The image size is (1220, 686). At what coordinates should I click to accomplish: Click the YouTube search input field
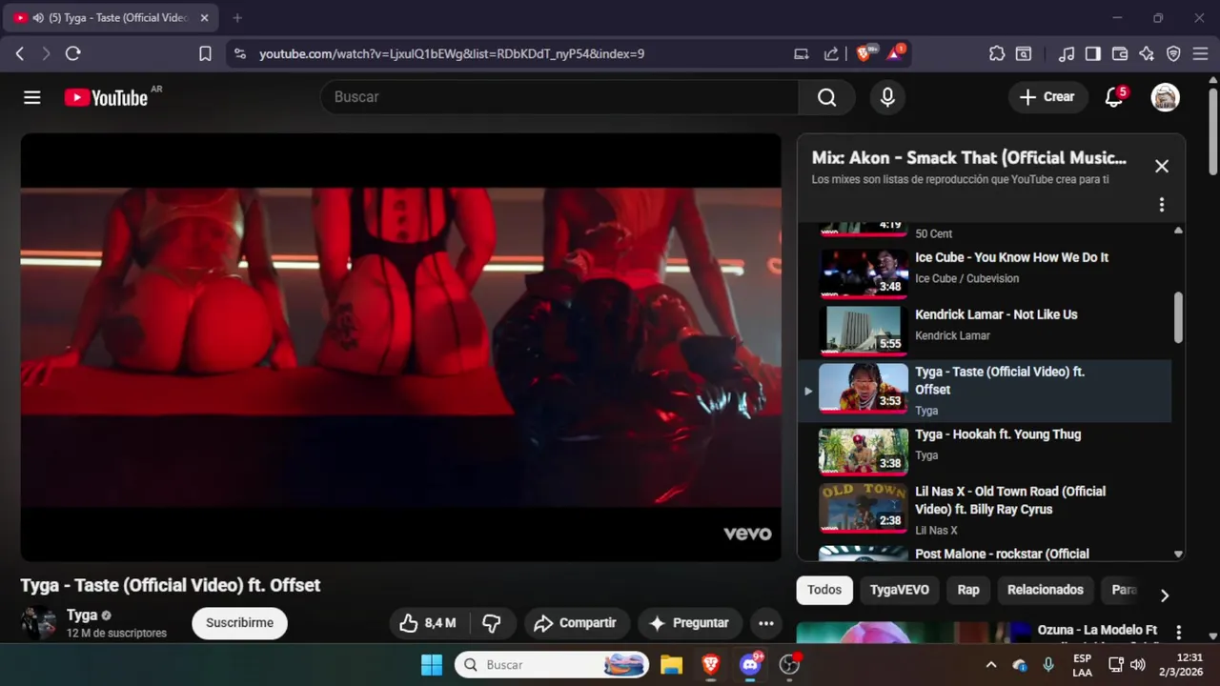coord(559,97)
